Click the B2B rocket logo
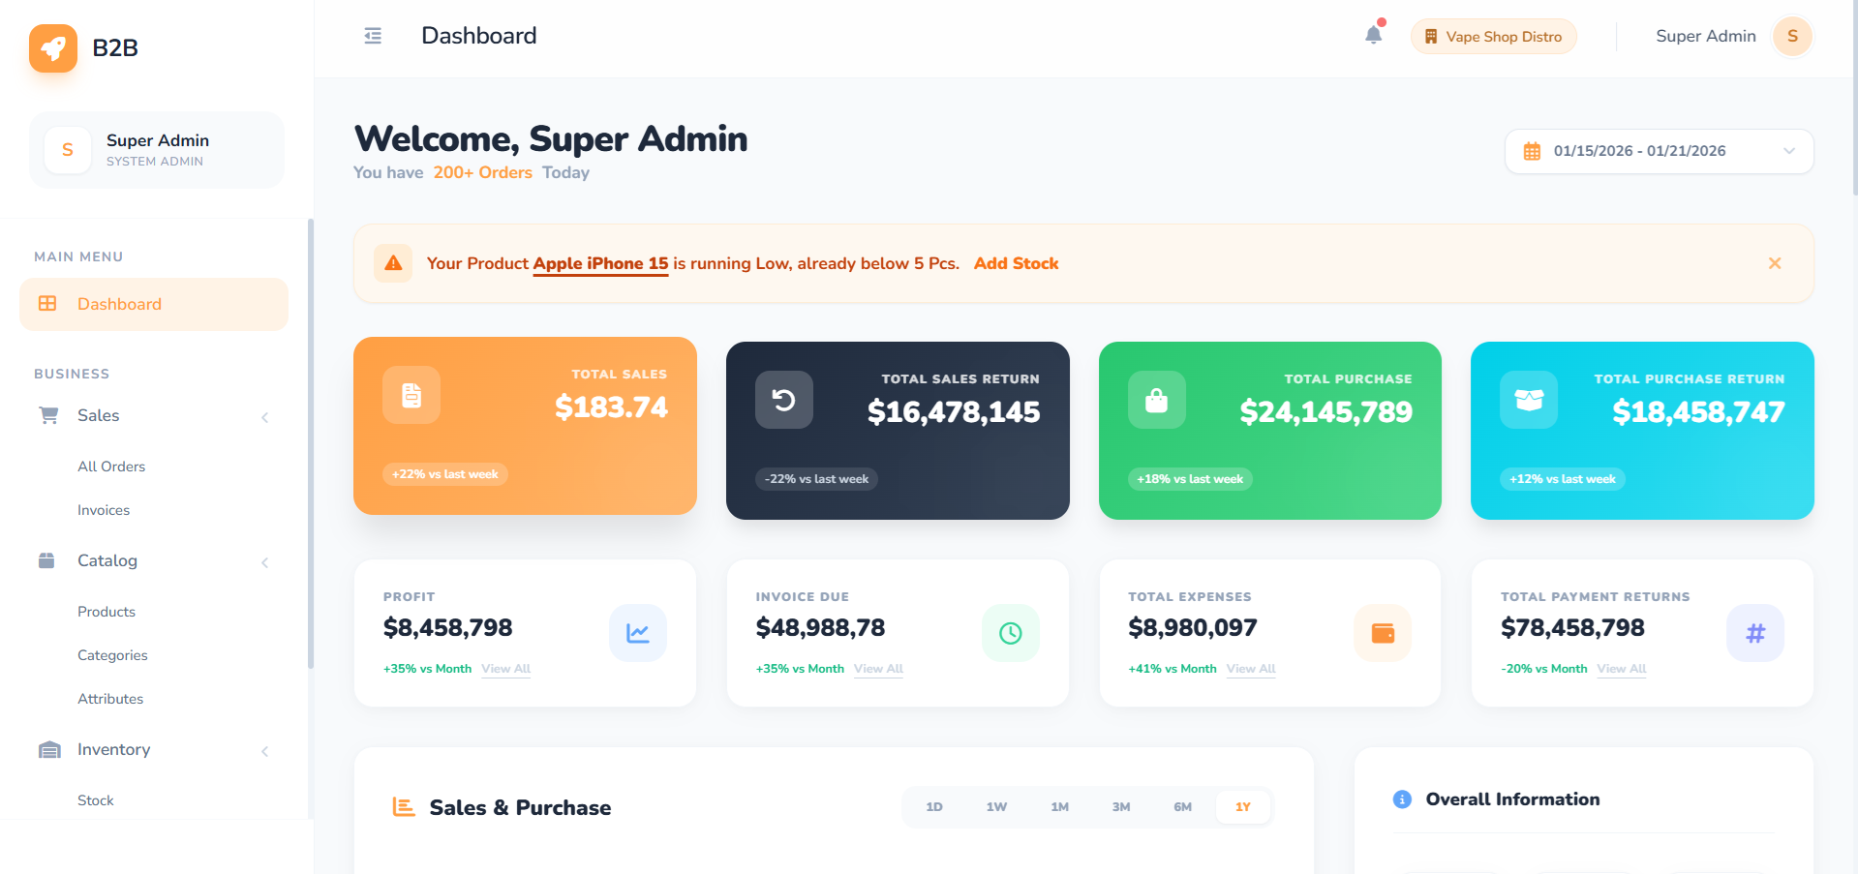1858x874 pixels. tap(53, 48)
